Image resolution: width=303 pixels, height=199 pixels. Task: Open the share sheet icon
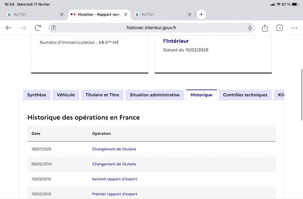(265, 28)
